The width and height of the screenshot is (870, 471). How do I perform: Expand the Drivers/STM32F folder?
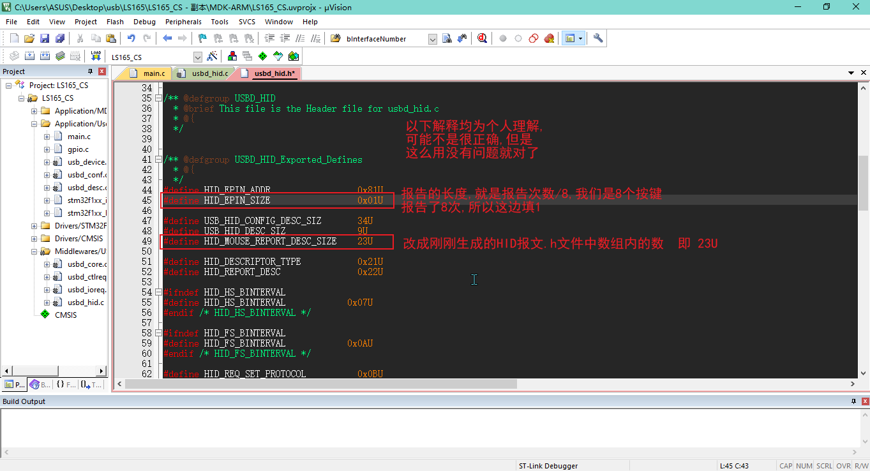(34, 225)
